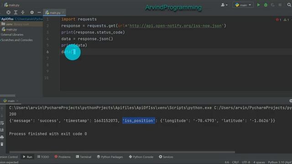Close the main run tab
This screenshot has height=164, width=292.
(17, 101)
